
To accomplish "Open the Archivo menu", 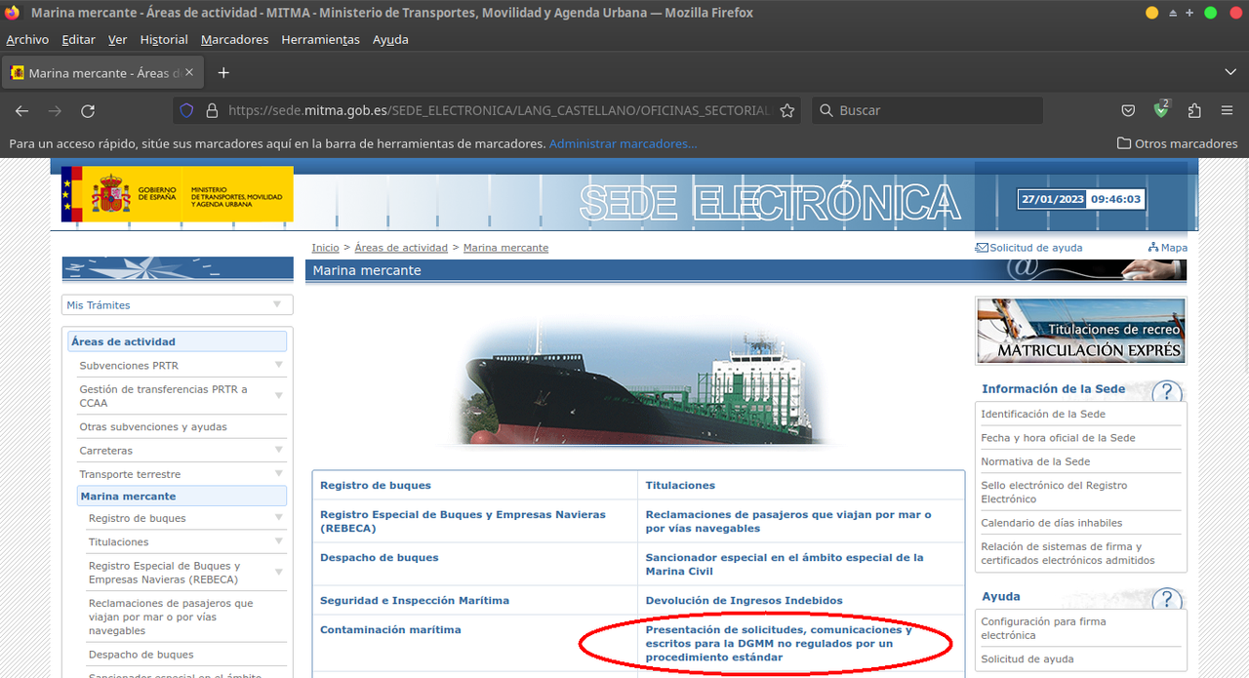I will click(x=27, y=39).
